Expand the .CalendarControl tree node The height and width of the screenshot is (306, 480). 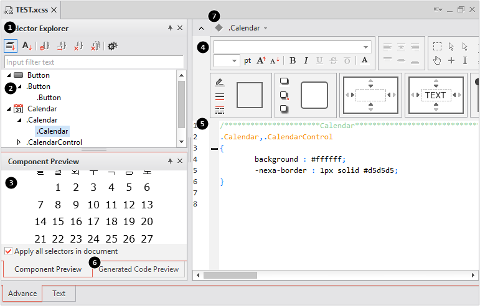click(x=19, y=142)
